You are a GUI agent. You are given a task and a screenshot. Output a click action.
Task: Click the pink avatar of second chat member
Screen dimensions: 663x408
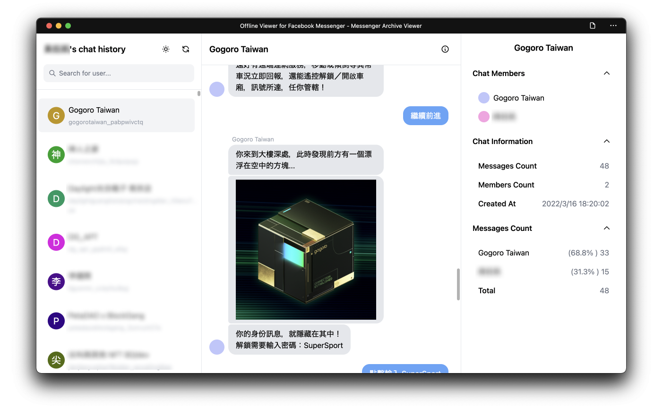484,117
